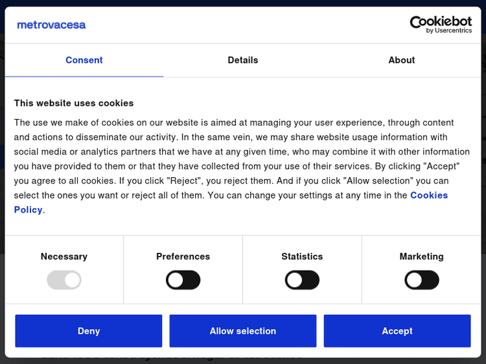The height and width of the screenshot is (364, 486).
Task: Open the Cookies Policy link
Action: tap(428, 195)
